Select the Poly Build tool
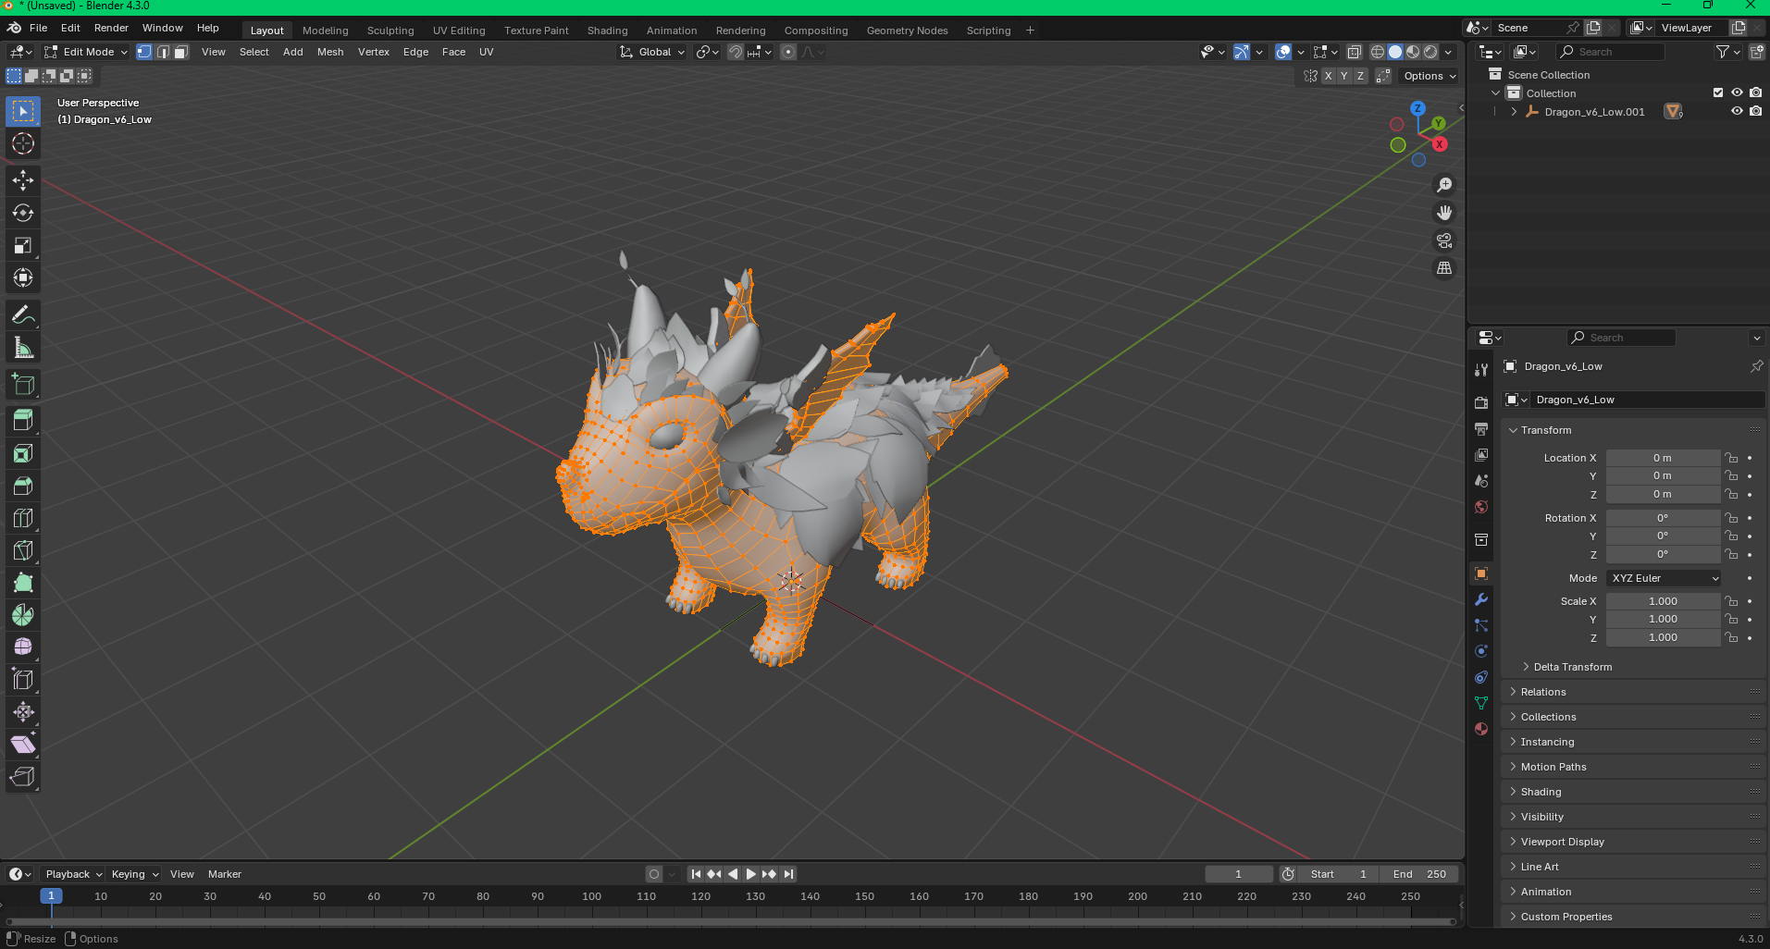Screen dimensions: 1770x949 point(23,583)
